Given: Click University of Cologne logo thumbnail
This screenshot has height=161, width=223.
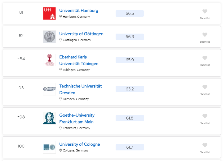Looking at the screenshot, I should click(x=49, y=147).
